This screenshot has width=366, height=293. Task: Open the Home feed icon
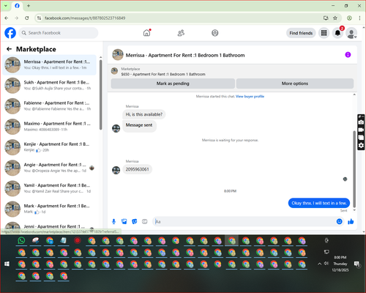[146, 33]
